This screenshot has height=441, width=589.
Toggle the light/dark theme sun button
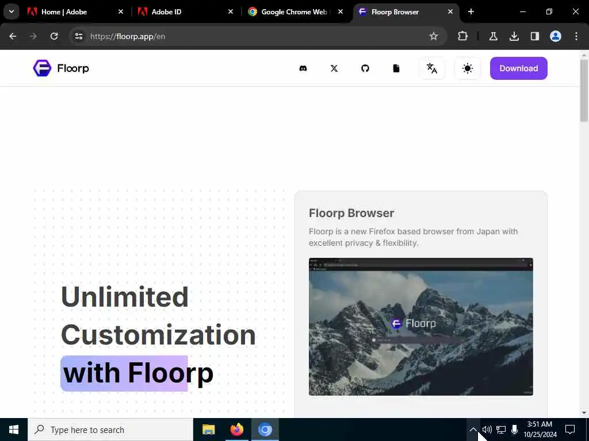467,68
